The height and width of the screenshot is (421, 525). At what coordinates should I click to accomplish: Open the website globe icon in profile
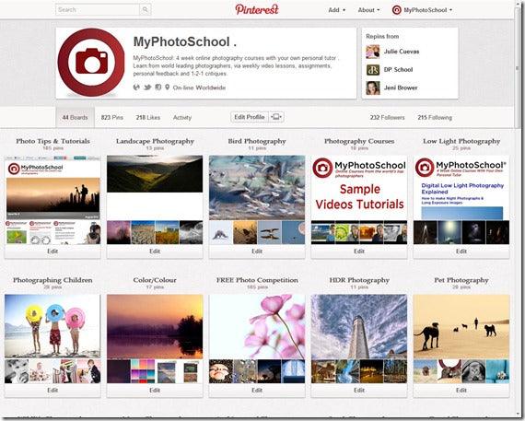[136, 88]
